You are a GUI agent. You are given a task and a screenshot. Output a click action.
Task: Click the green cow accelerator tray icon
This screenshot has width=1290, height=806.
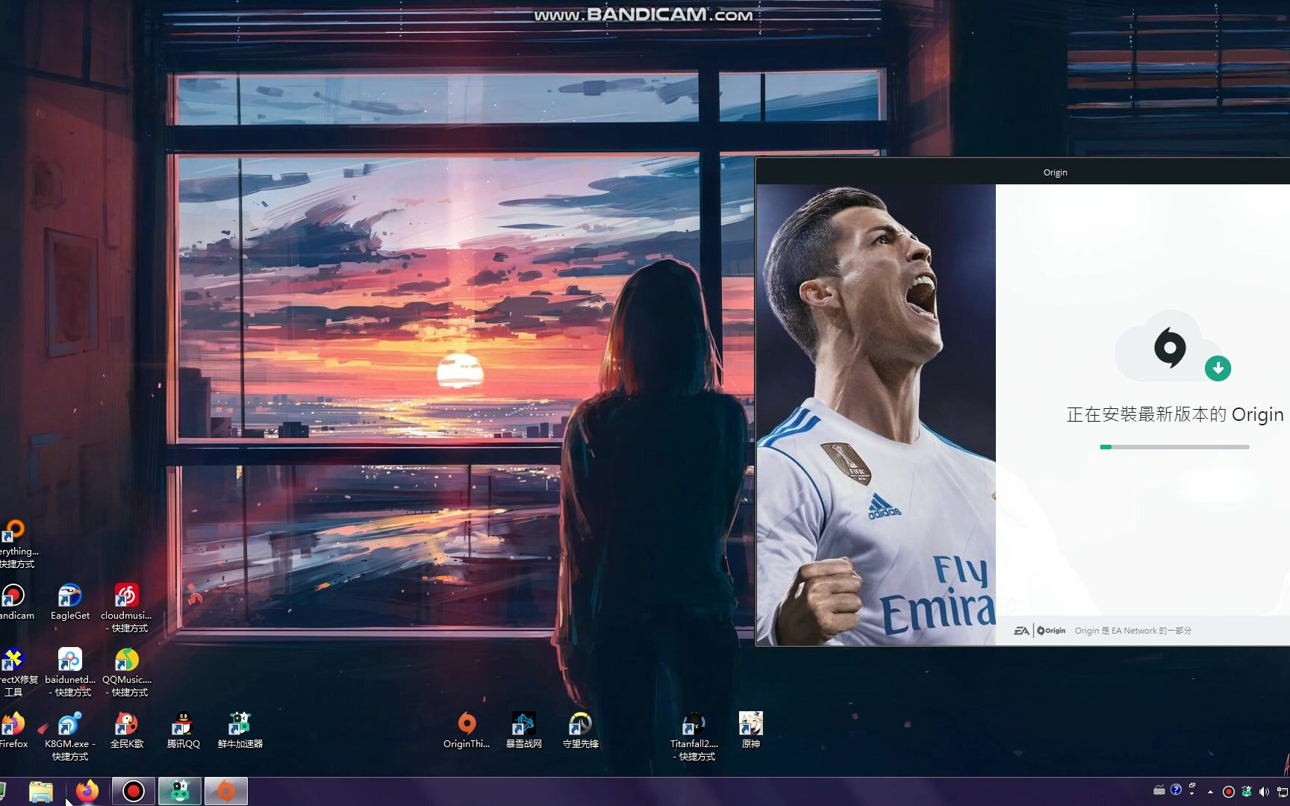(x=1247, y=792)
